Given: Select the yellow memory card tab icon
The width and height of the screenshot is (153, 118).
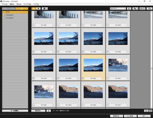Looking at the screenshot, I should (22, 9).
